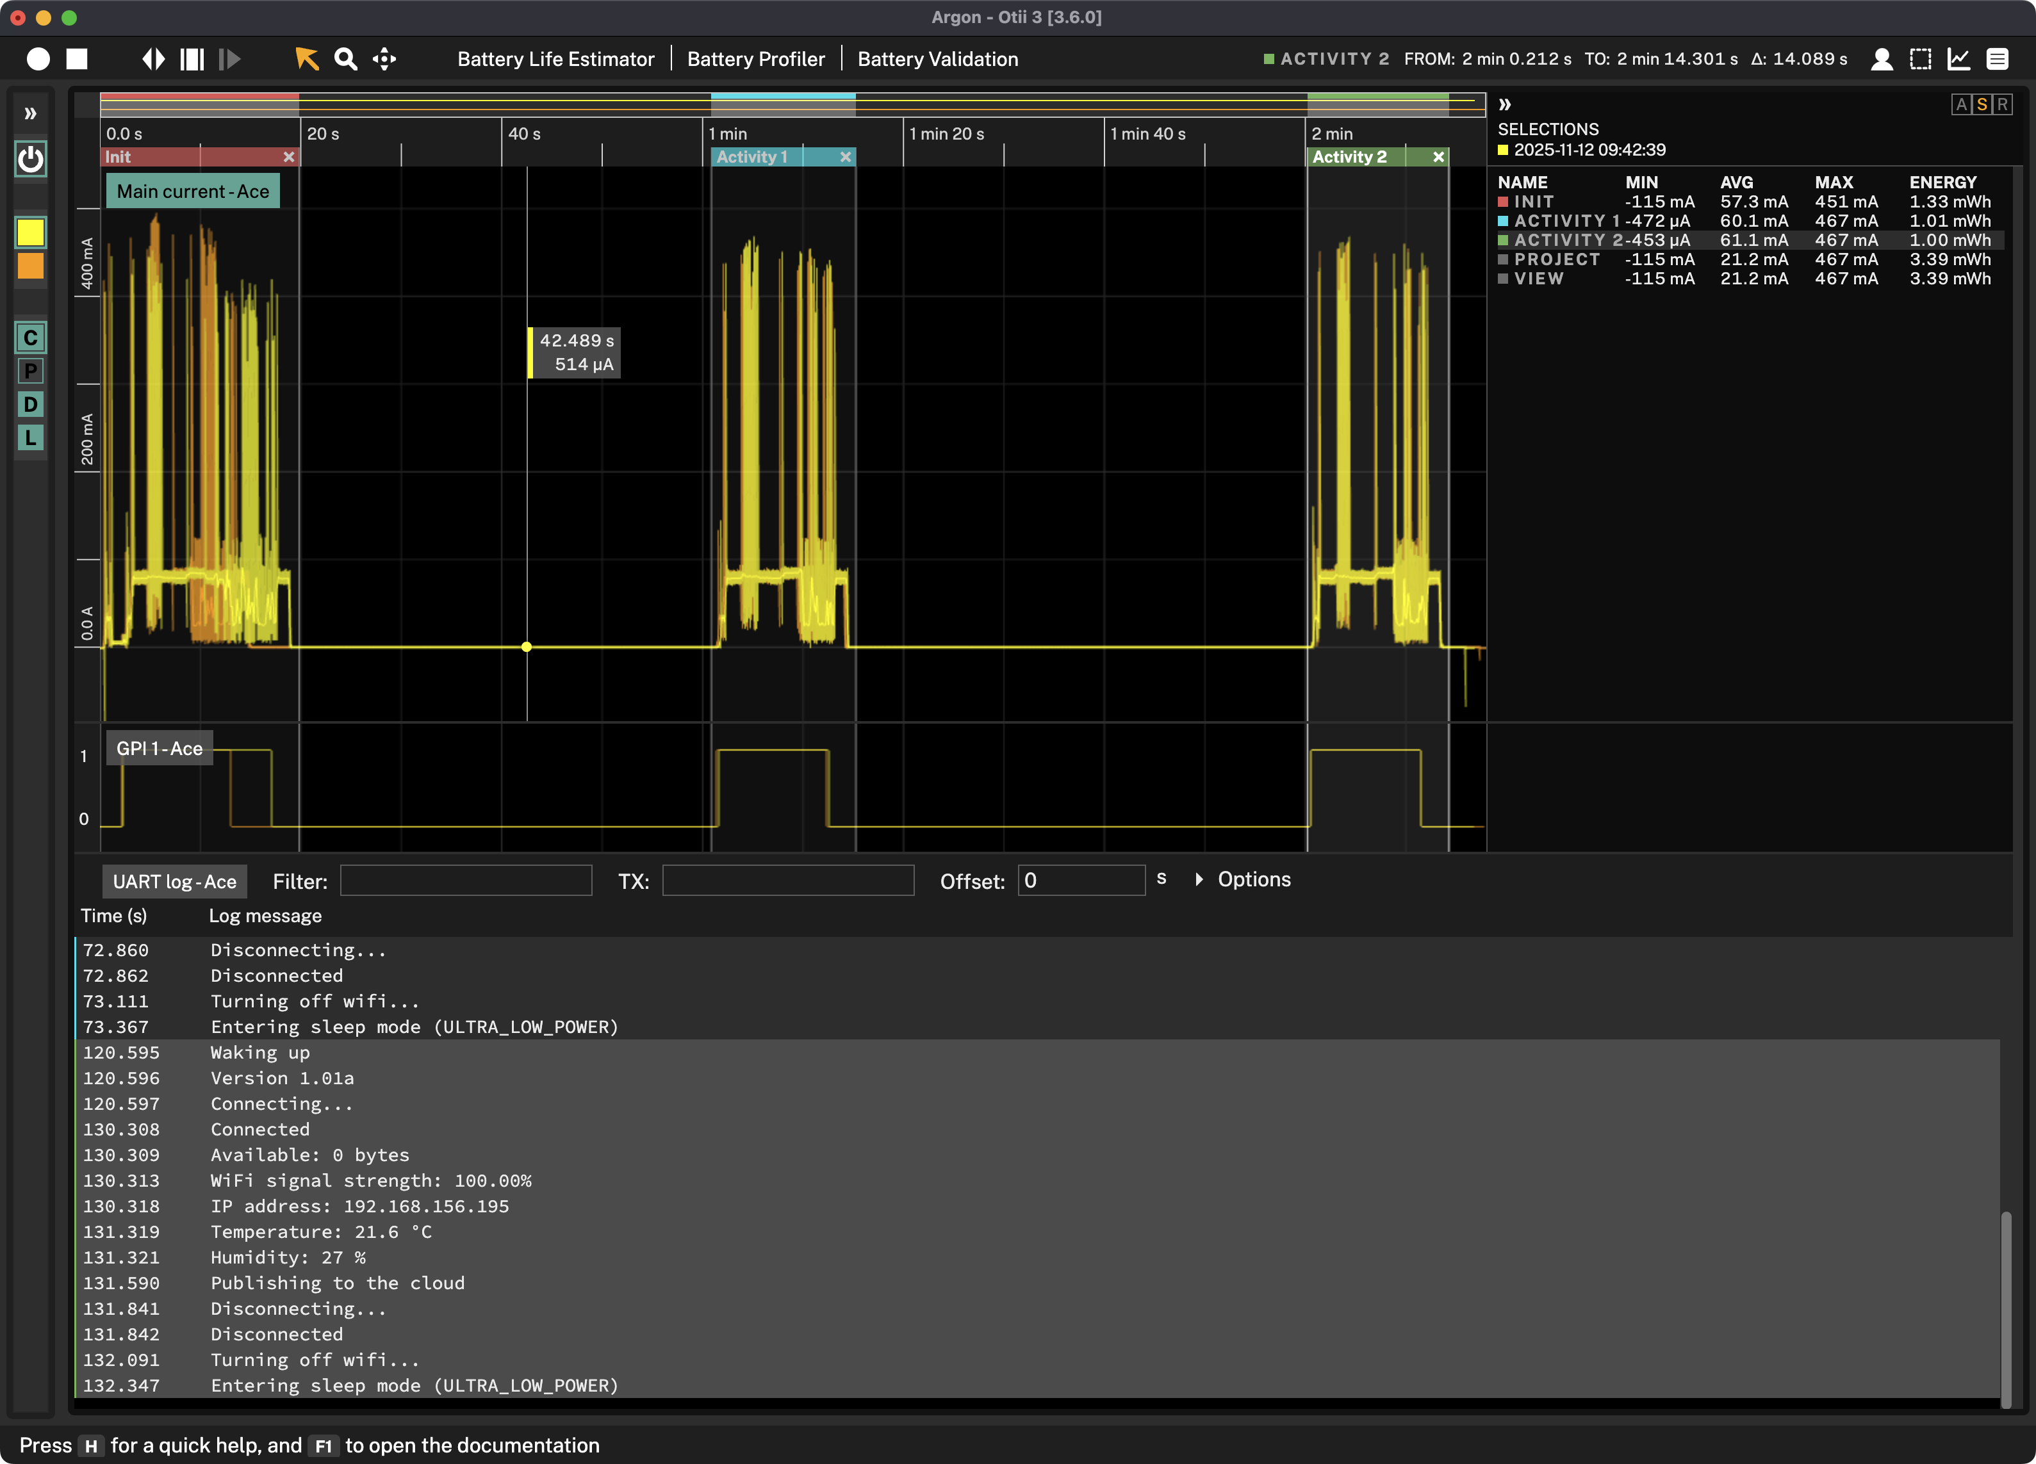The height and width of the screenshot is (1464, 2036).
Task: Select the magnifier zoom tool
Action: click(345, 60)
